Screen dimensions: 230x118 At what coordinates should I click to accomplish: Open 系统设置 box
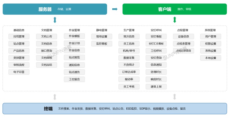[211, 51]
